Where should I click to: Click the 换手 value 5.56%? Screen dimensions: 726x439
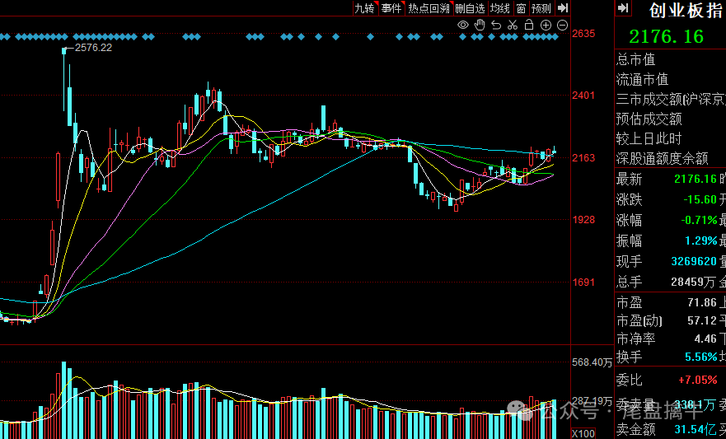(701, 357)
